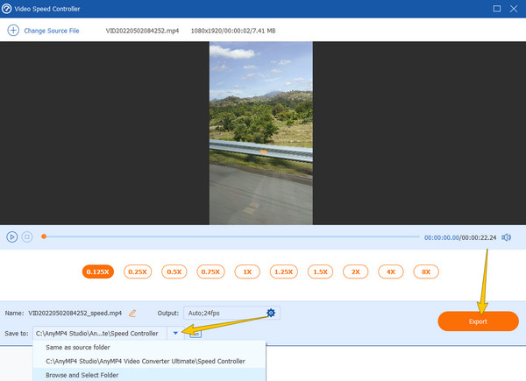Close the Video Speed Controller window
The height and width of the screenshot is (381, 526).
pos(514,9)
